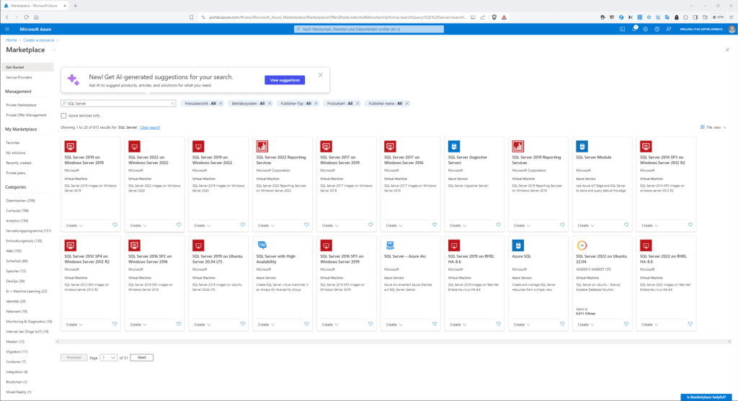Favorite SQL Server 2014 SP3 tile
Viewport: 738px width, 401px height.
pyautogui.click(x=690, y=225)
